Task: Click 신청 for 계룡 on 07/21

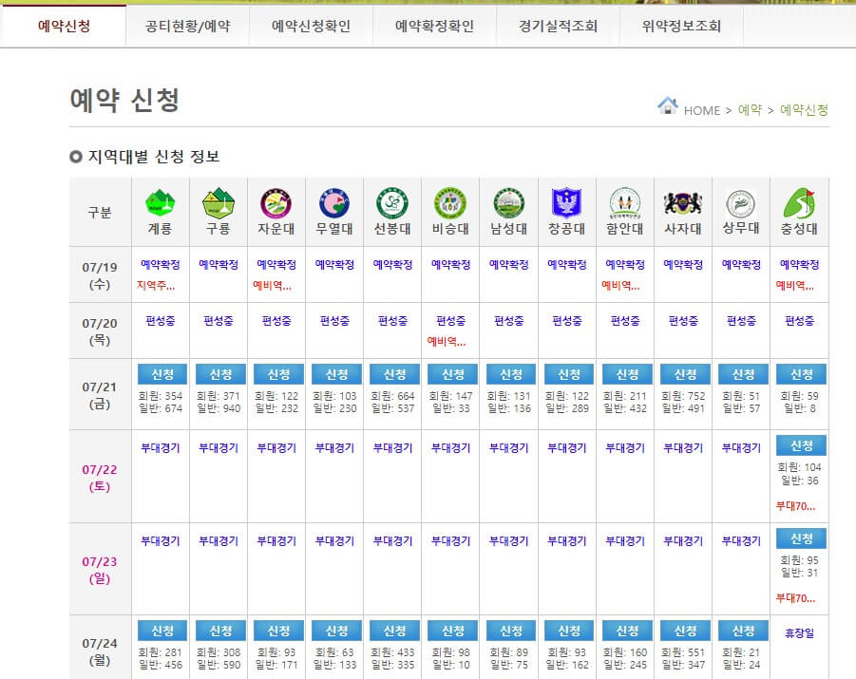Action: (161, 374)
